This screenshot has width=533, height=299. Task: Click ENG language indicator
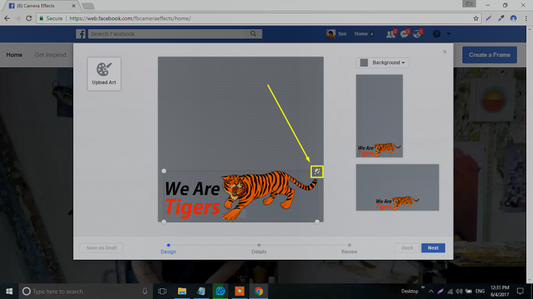tap(480, 291)
